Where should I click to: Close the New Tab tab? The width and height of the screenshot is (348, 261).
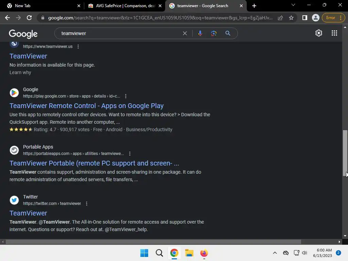(79, 6)
